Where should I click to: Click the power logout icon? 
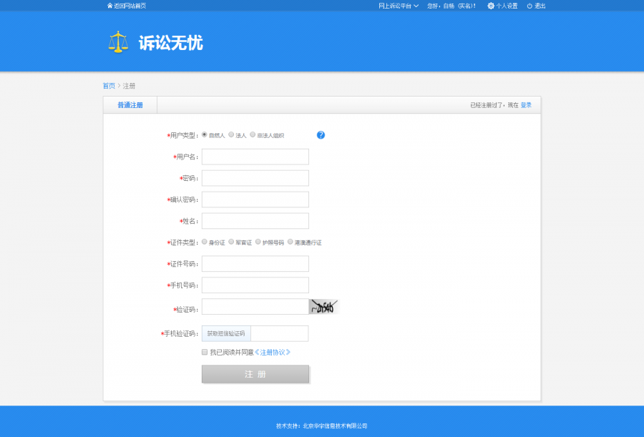tap(530, 6)
